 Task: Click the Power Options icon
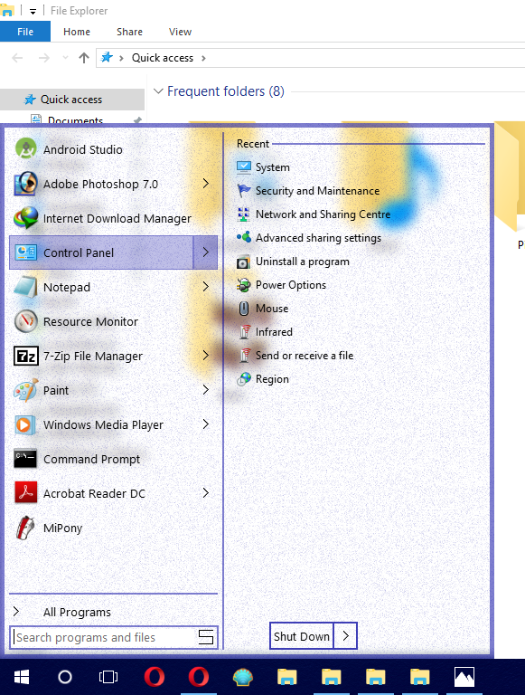(243, 284)
